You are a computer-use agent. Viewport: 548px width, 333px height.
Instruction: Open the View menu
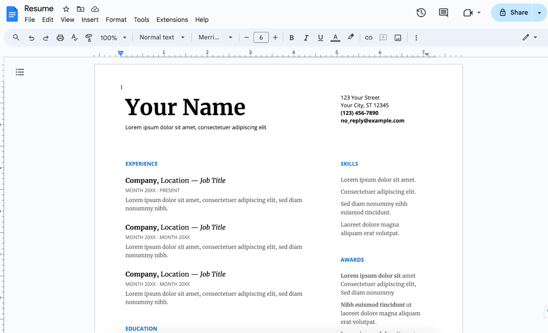click(67, 20)
